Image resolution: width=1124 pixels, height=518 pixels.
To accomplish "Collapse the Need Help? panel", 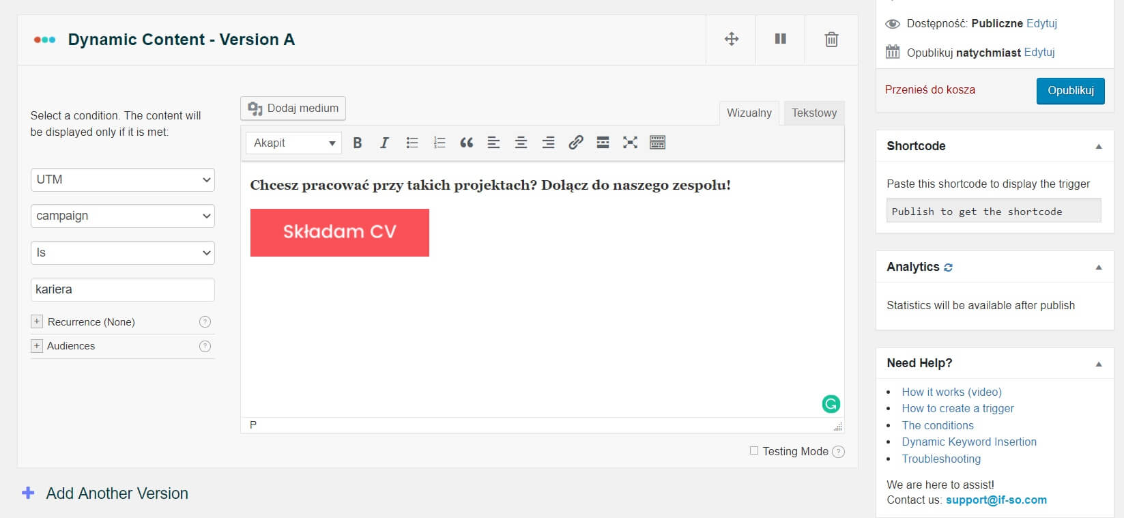I will [x=1099, y=364].
